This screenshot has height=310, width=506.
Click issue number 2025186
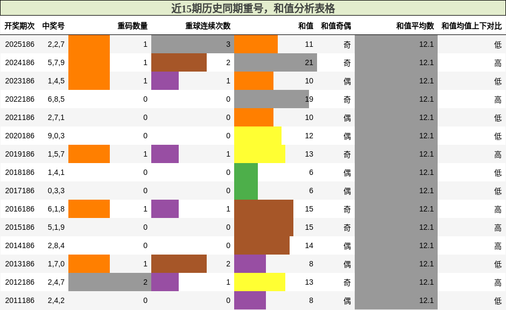[20, 44]
